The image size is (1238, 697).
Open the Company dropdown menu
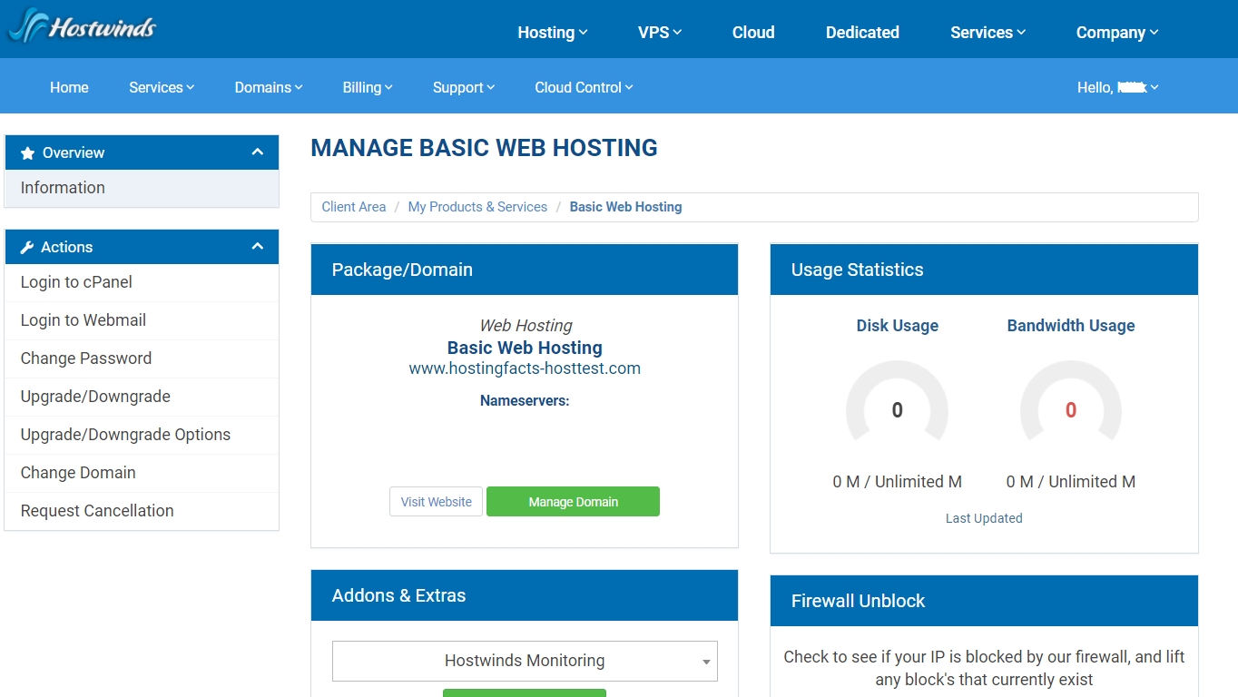1117,33
